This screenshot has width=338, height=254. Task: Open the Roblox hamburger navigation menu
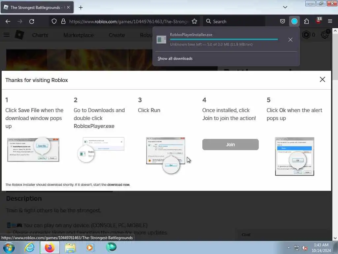pos(7,34)
